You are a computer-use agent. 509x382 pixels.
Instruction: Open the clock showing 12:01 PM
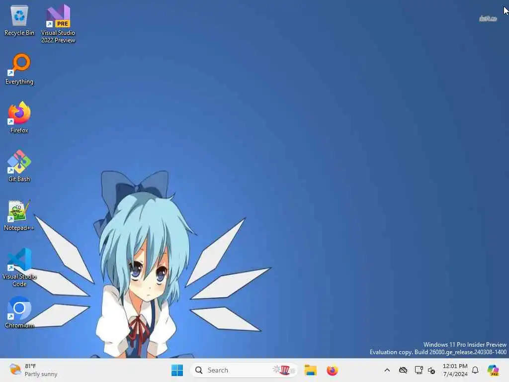tap(455, 370)
